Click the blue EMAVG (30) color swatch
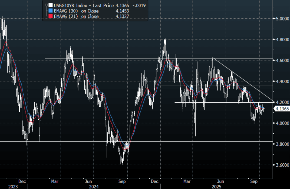 point(50,11)
